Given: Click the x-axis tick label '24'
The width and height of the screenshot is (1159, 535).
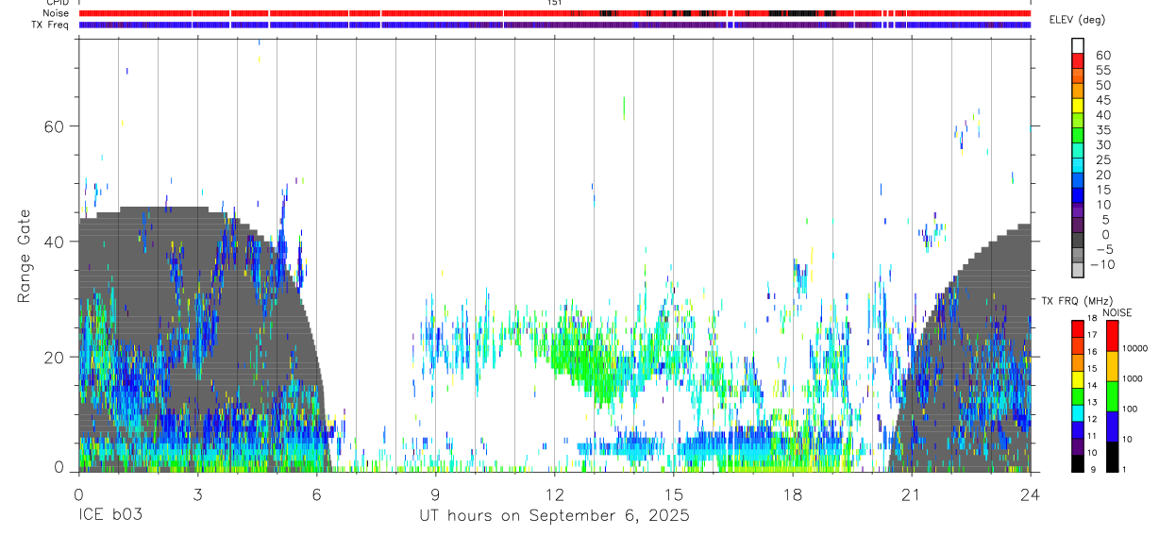Looking at the screenshot, I should [1030, 493].
